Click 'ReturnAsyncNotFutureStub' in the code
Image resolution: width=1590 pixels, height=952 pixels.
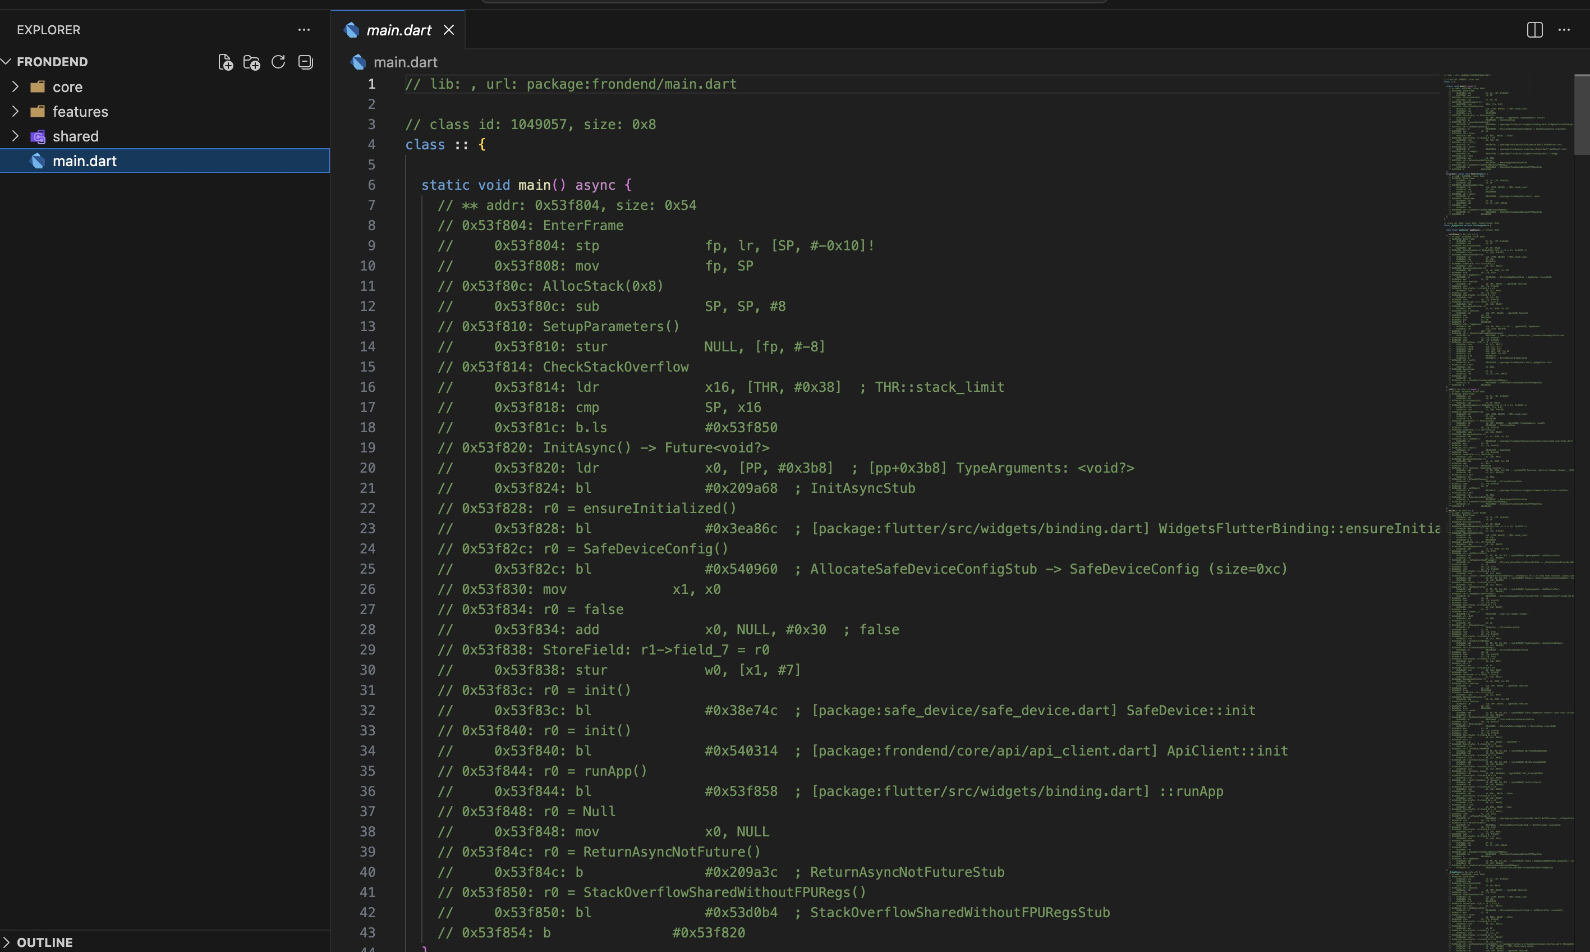[x=907, y=872]
